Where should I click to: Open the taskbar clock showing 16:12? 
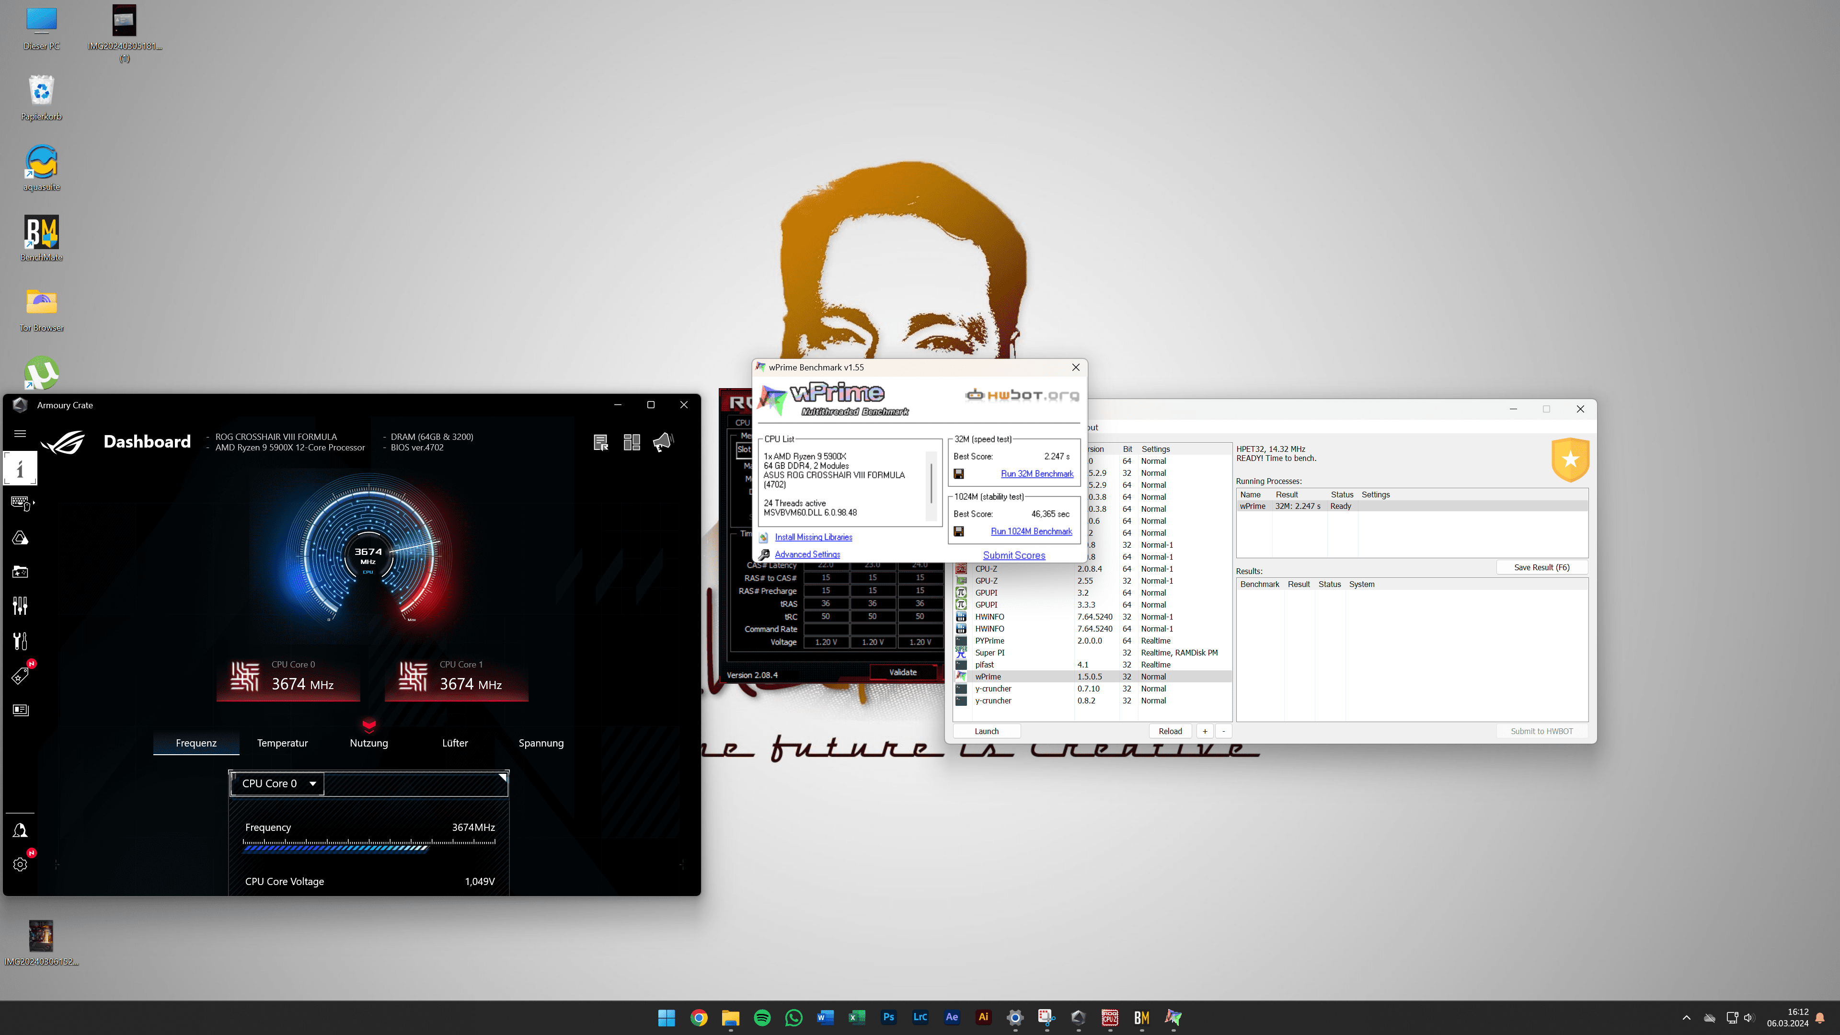point(1787,1018)
